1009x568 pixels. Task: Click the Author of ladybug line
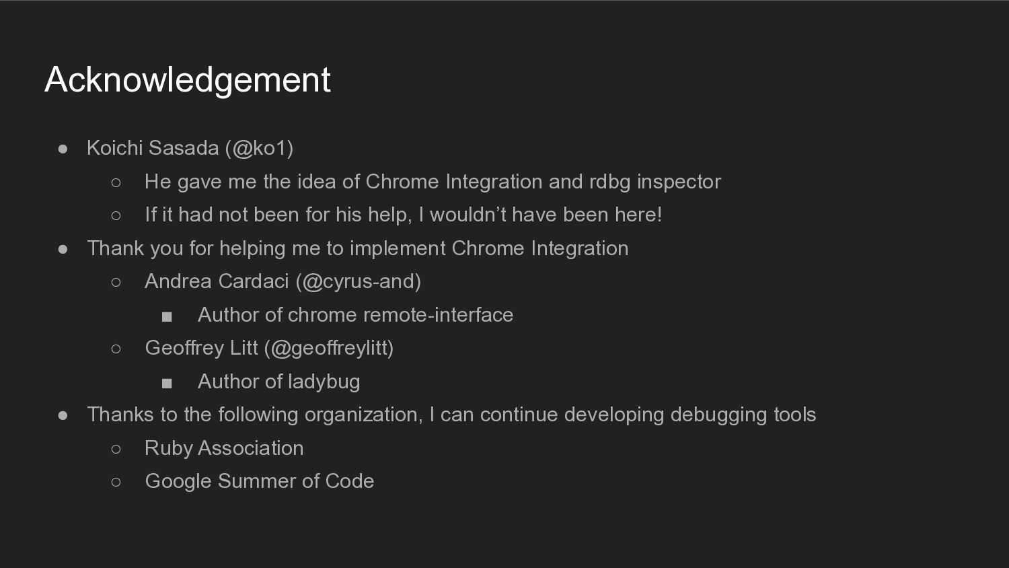(278, 382)
